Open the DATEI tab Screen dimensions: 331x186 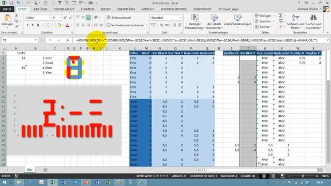click(7, 9)
